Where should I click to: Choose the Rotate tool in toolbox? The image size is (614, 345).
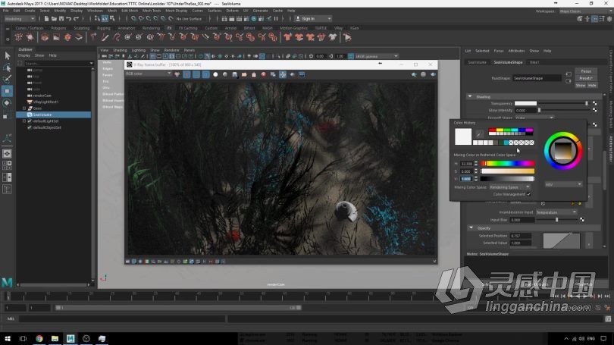[x=7, y=103]
